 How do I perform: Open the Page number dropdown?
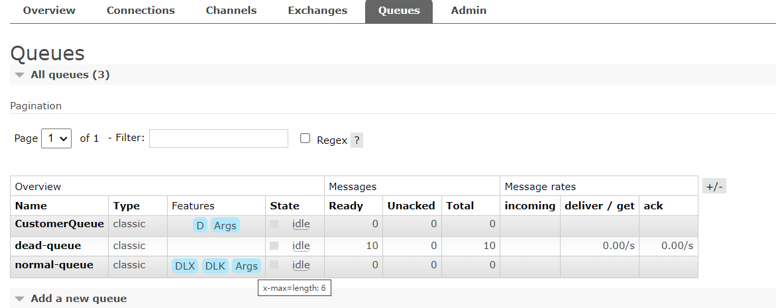(56, 138)
